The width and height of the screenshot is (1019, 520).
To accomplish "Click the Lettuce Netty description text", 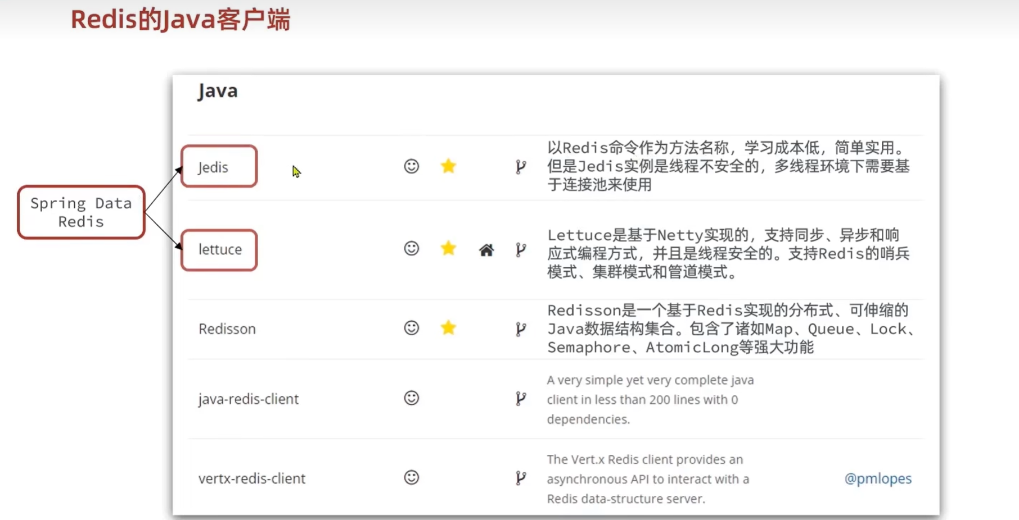I will [x=728, y=253].
